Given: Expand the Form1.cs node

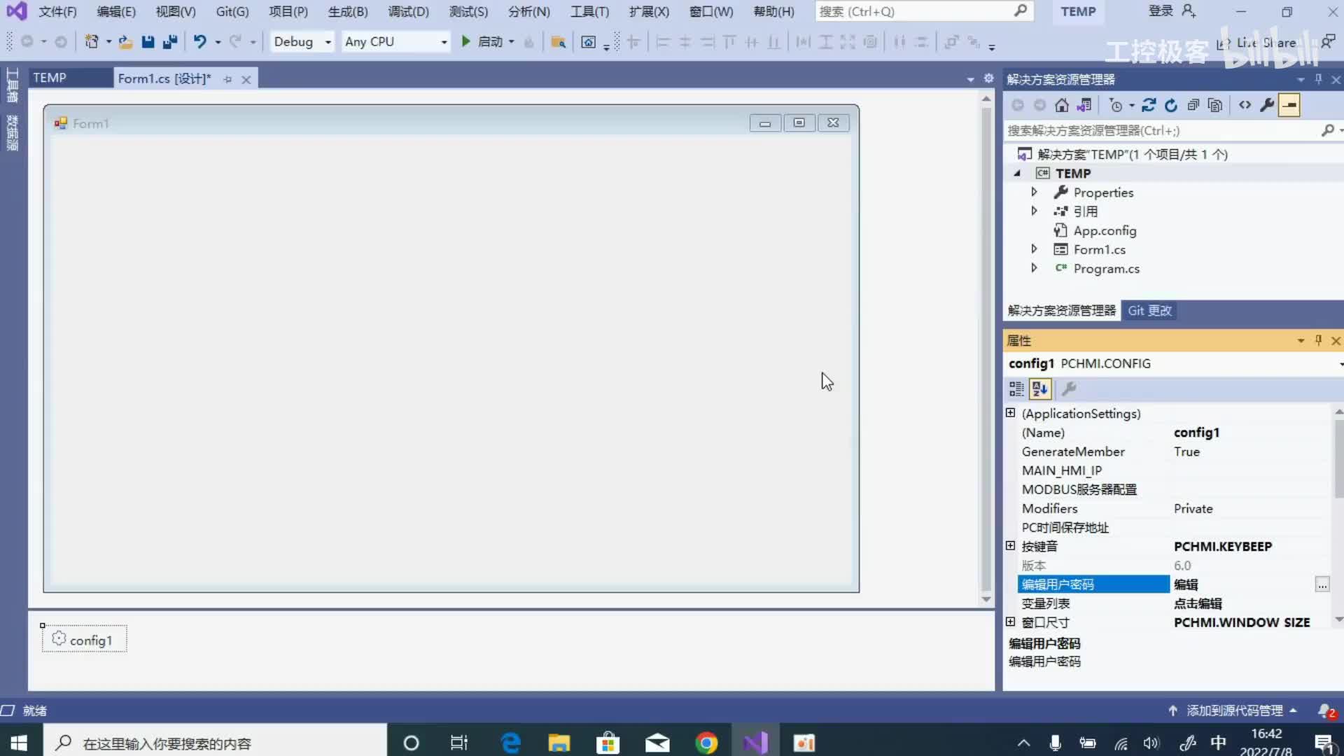Looking at the screenshot, I should [1034, 248].
